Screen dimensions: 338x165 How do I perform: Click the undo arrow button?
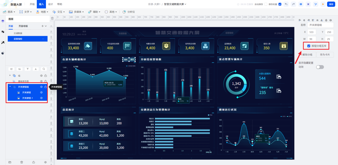pos(286,4)
